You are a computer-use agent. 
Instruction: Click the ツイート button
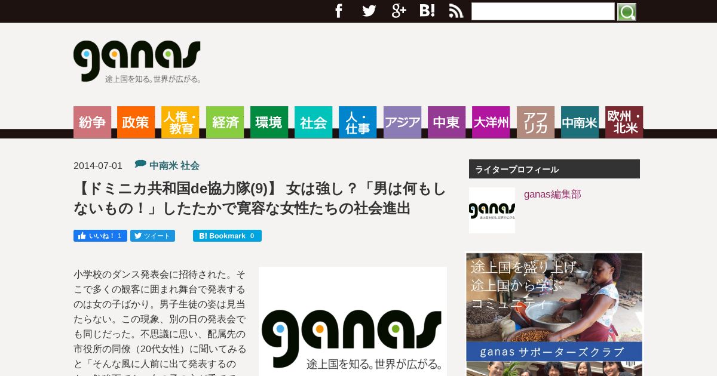[x=152, y=236]
